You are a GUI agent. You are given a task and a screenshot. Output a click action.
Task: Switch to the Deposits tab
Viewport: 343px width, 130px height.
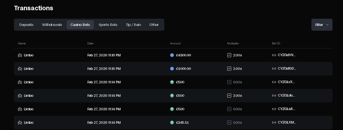click(26, 25)
